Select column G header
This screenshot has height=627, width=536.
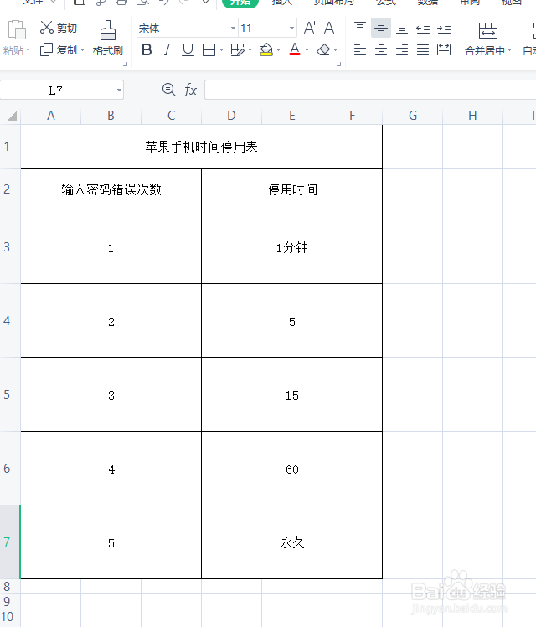pos(413,116)
